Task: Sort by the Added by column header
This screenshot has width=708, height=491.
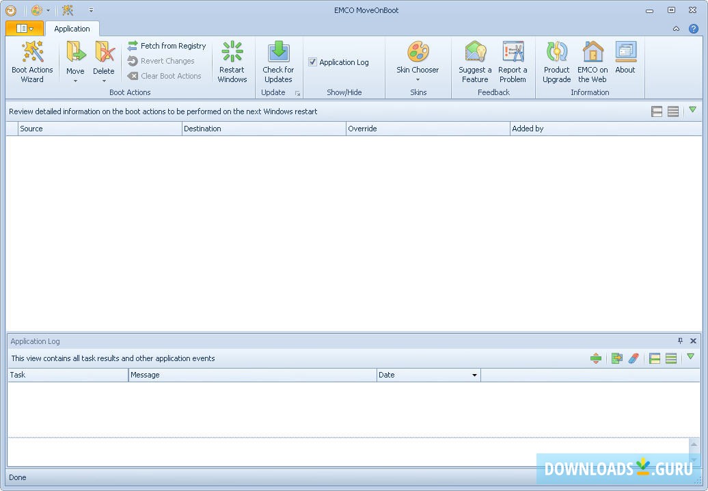Action: (x=606, y=129)
